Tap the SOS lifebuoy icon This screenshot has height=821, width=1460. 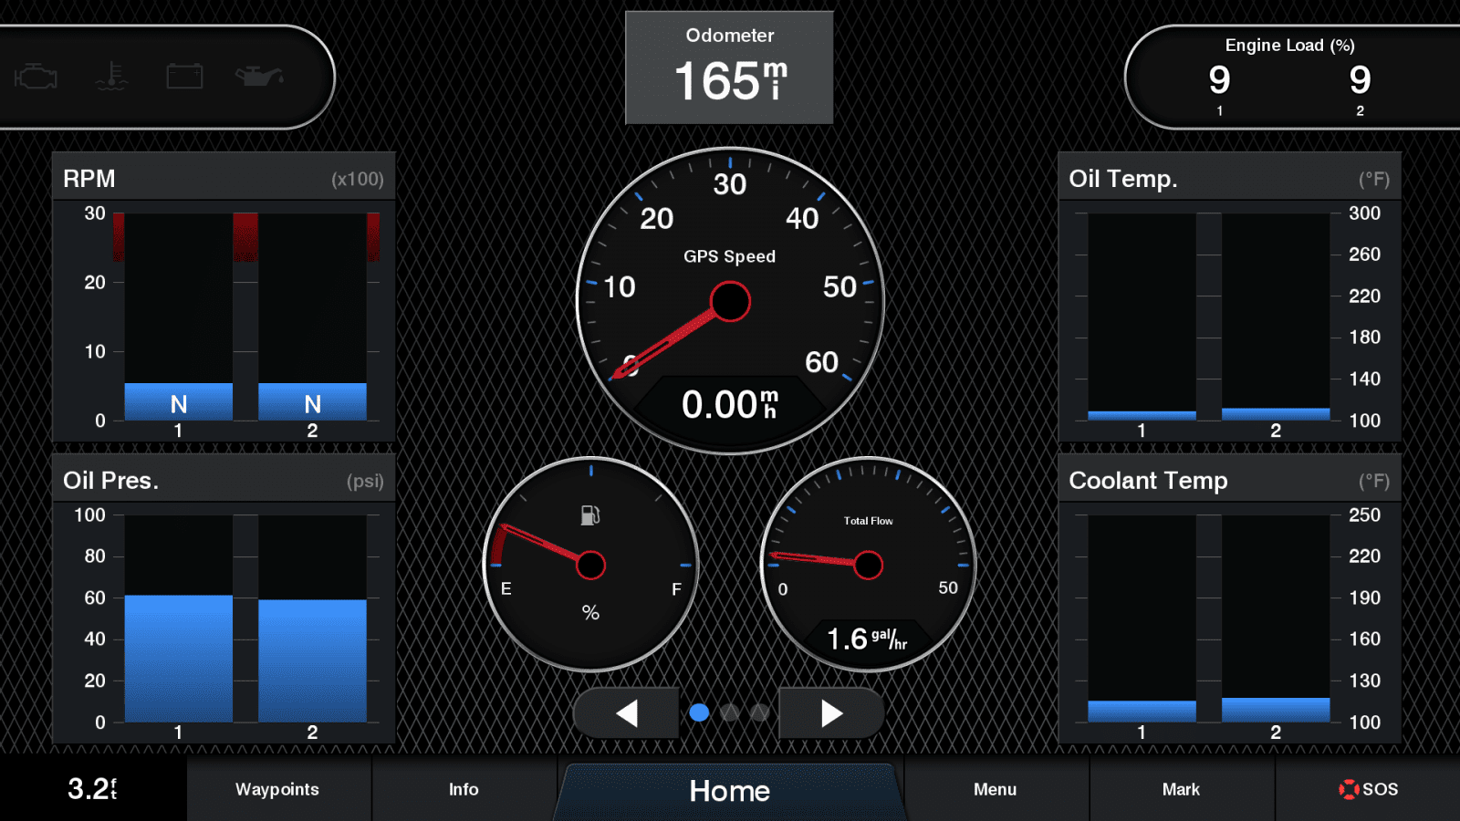[1348, 789]
